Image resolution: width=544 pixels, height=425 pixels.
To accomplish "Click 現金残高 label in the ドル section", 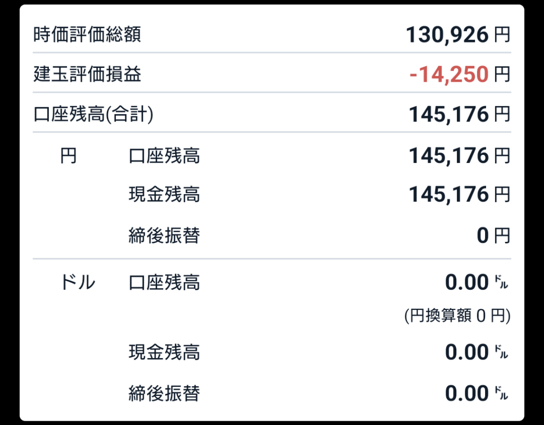I will [x=164, y=352].
